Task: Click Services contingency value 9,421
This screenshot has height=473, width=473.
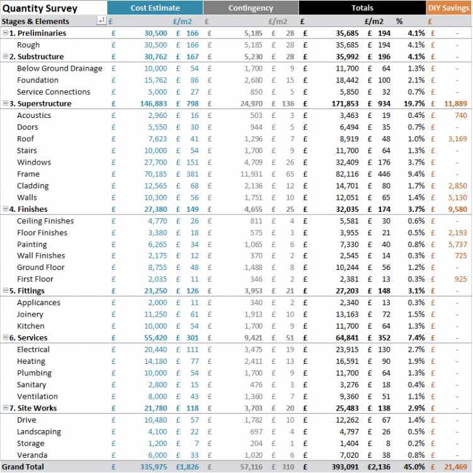Action: point(253,337)
